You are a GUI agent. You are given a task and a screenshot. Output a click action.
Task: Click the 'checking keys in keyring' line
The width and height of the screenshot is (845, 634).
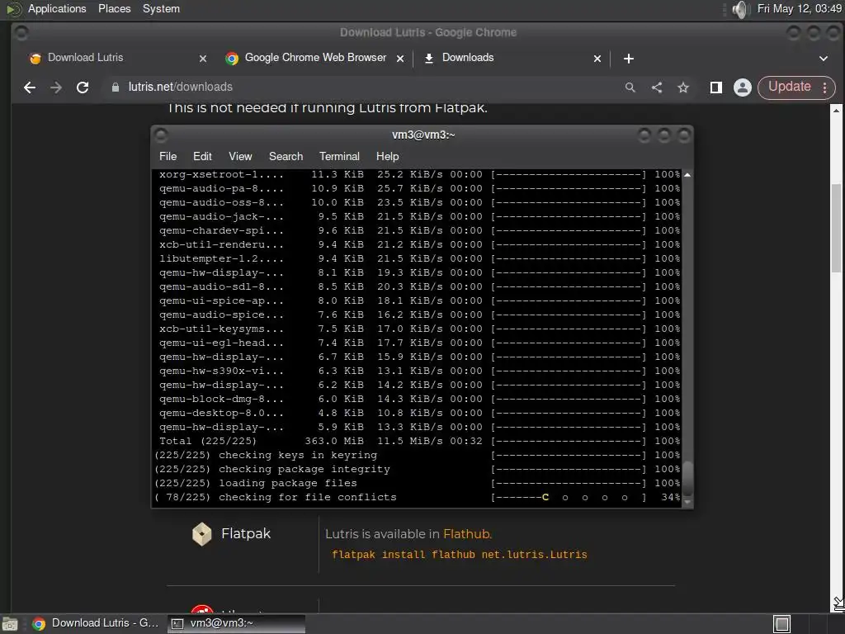click(x=418, y=455)
